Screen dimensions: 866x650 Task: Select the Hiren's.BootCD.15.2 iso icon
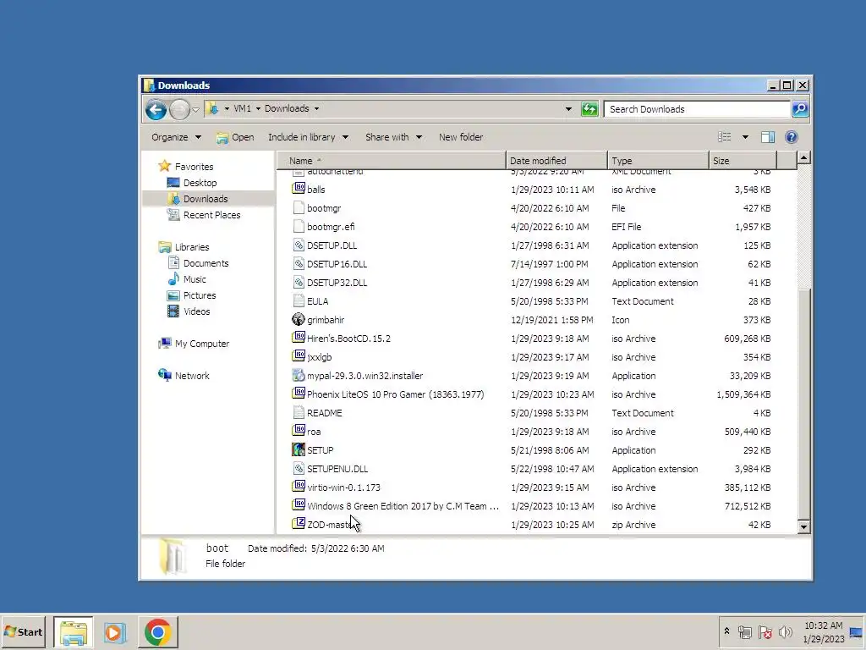click(299, 338)
